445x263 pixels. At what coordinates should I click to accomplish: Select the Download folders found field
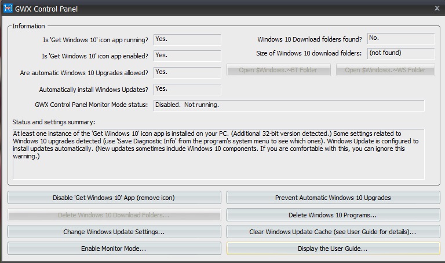400,39
